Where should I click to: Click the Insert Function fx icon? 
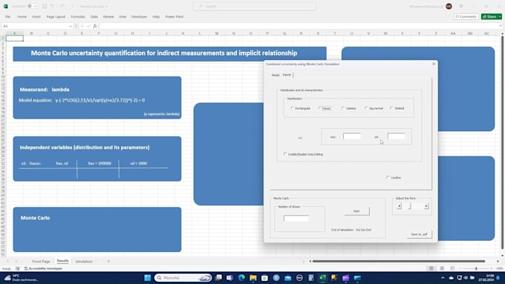95,26
